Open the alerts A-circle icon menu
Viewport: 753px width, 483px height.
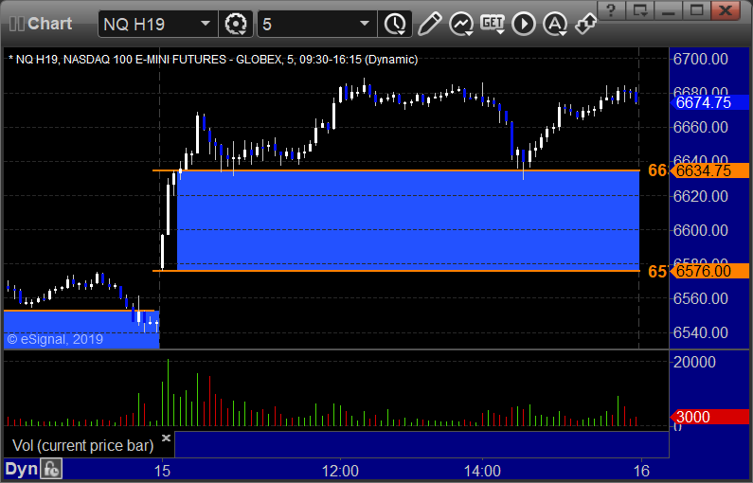click(555, 24)
